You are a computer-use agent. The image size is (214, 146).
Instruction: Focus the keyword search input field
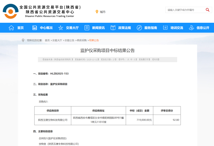[x=185, y=10]
